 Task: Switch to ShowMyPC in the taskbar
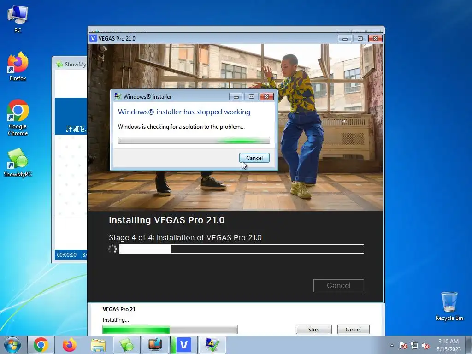[x=127, y=345]
